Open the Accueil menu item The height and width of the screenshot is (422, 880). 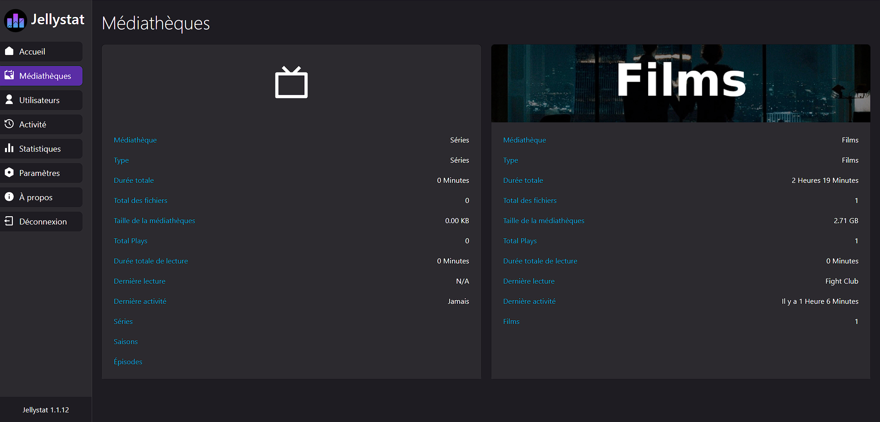tap(41, 51)
